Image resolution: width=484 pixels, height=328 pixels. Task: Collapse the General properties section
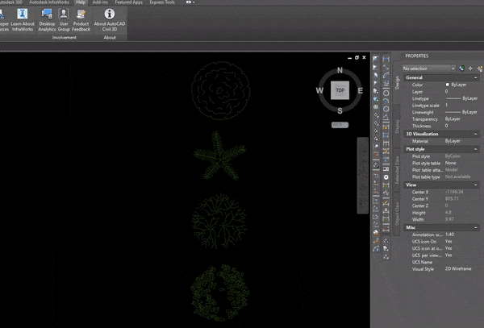(x=476, y=77)
